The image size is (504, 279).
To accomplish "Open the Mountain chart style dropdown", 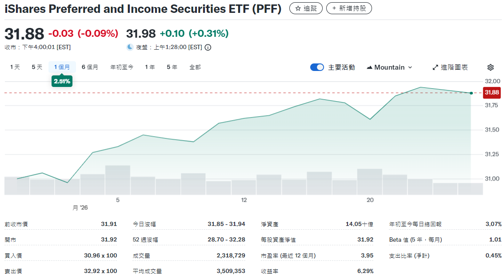I will [x=390, y=67].
